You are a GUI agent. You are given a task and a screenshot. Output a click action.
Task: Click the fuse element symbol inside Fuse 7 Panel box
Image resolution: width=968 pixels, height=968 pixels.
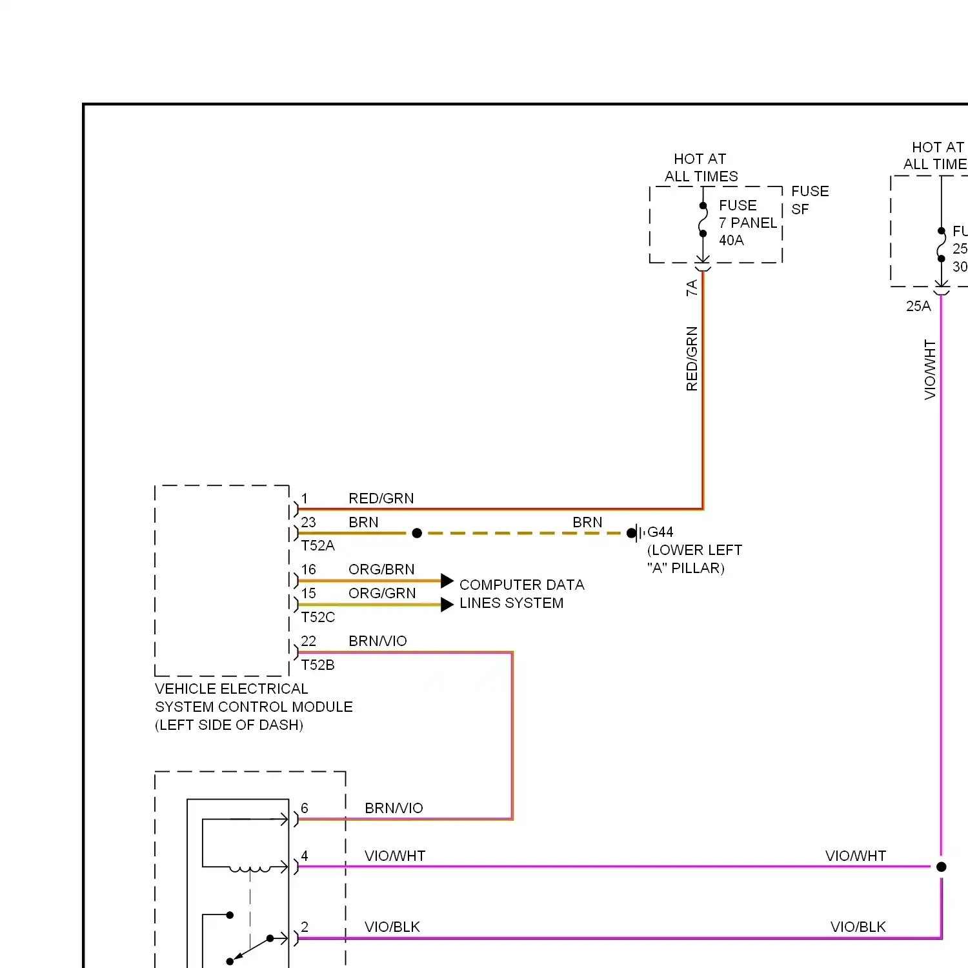[x=703, y=220]
